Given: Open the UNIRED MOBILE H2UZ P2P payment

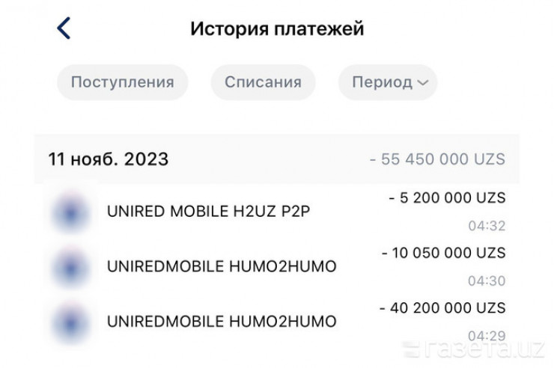Looking at the screenshot, I should click(x=209, y=211).
